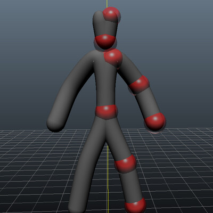Select the red neck joint sphere
213x213 pixels.
point(105,42)
